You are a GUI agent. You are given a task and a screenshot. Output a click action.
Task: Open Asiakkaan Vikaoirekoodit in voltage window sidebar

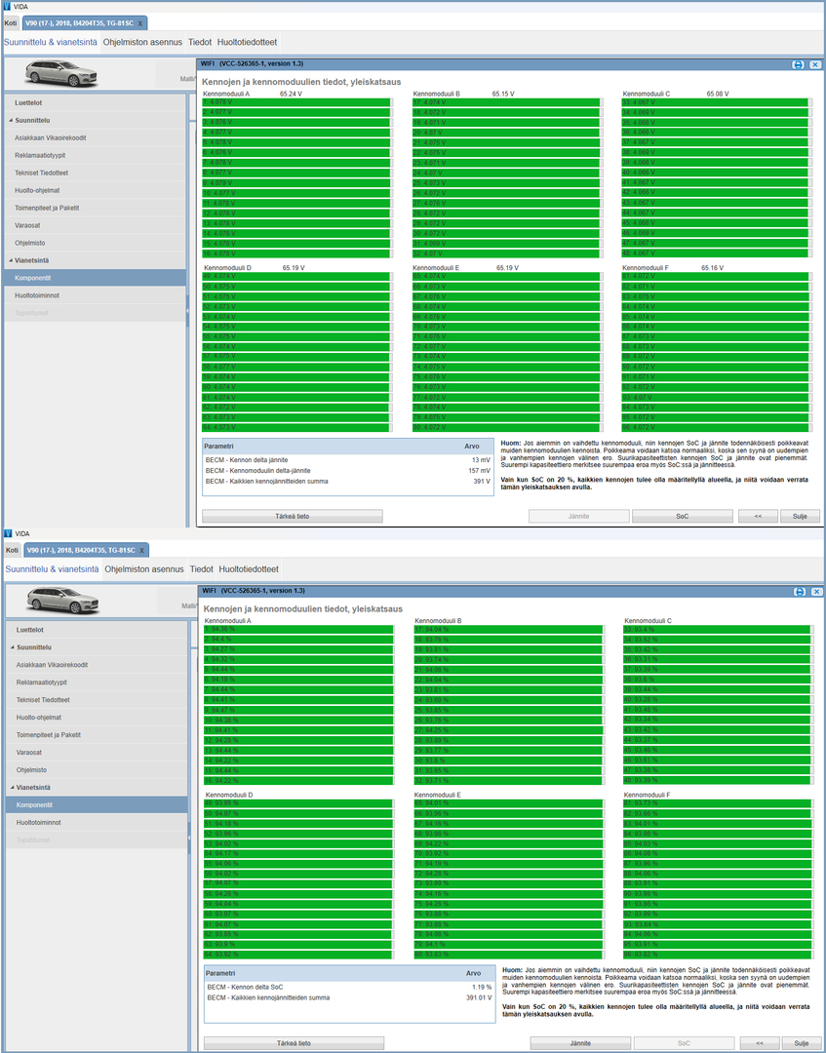tap(94, 137)
